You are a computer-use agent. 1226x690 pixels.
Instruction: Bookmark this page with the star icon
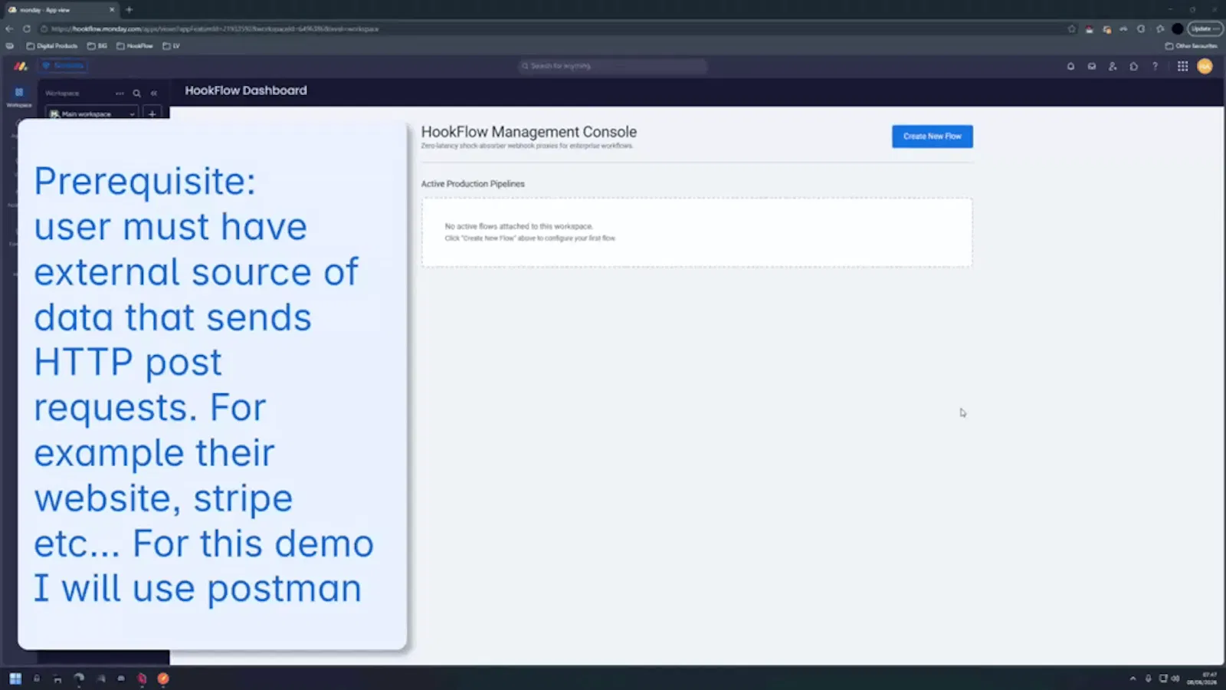pos(1071,29)
